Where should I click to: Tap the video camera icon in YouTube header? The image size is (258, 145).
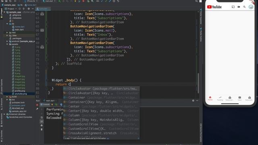tap(239, 7)
